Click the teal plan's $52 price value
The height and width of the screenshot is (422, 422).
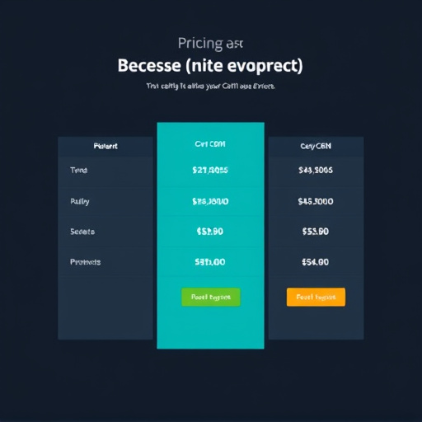pyautogui.click(x=210, y=232)
